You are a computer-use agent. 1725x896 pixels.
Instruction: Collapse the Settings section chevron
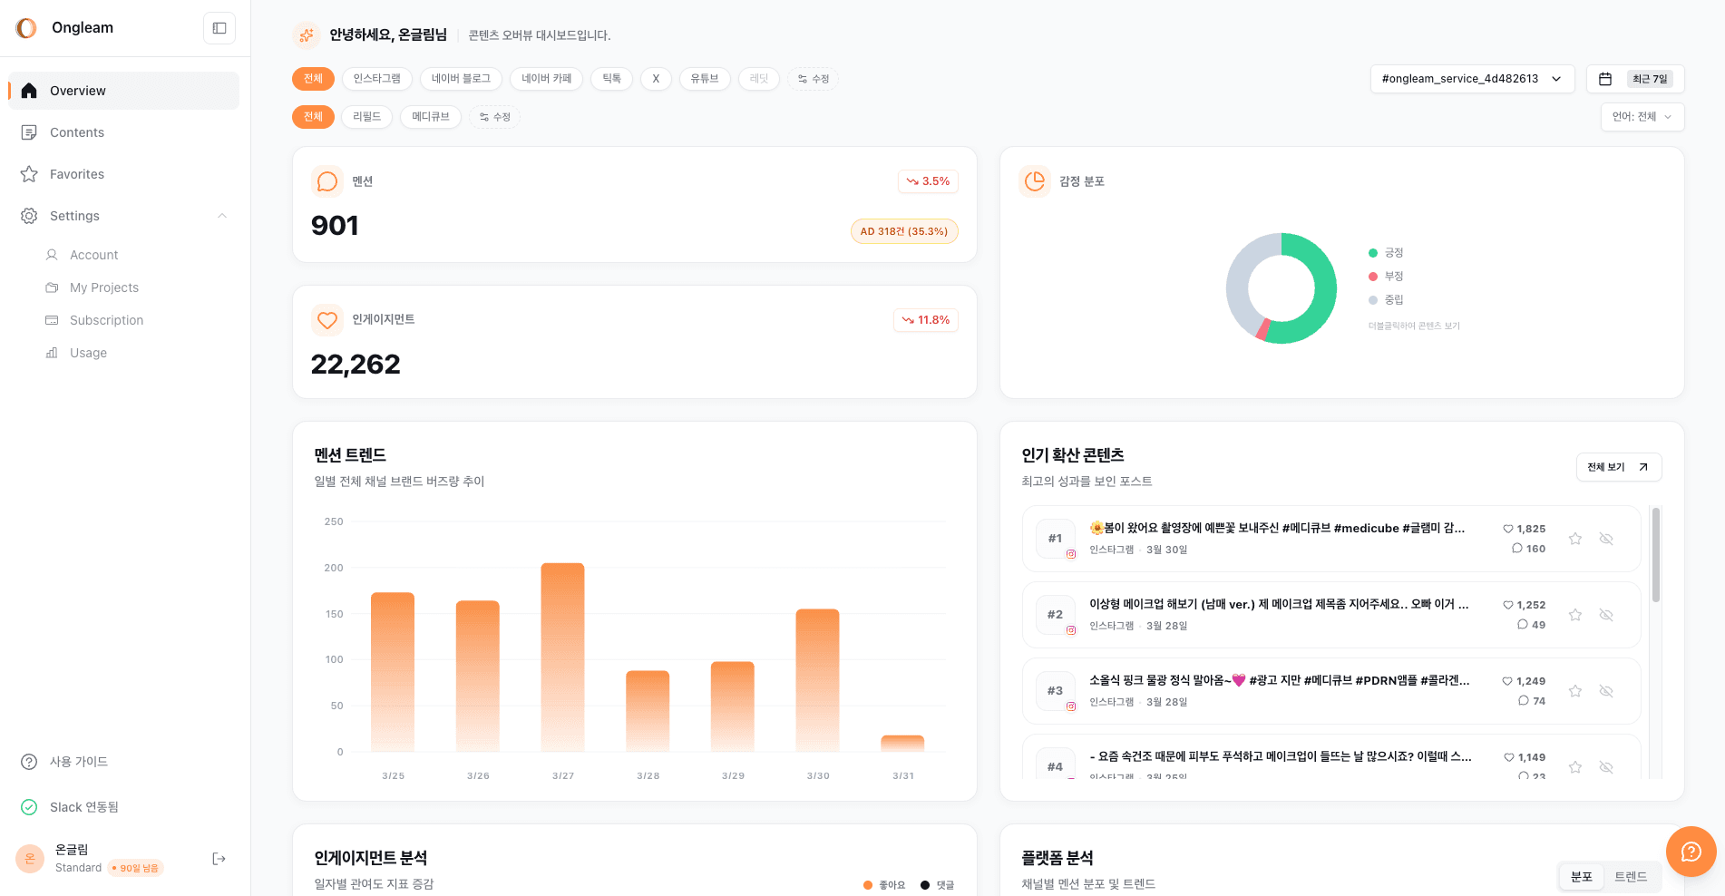coord(222,216)
